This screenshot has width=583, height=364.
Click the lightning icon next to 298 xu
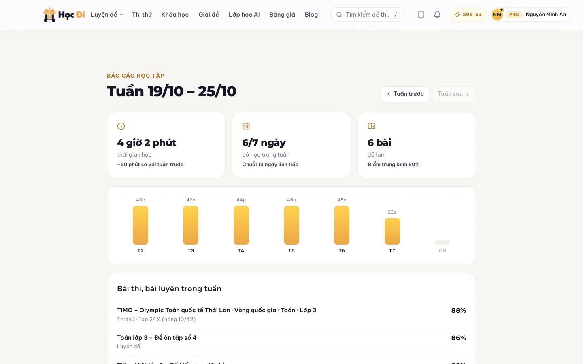pyautogui.click(x=457, y=15)
